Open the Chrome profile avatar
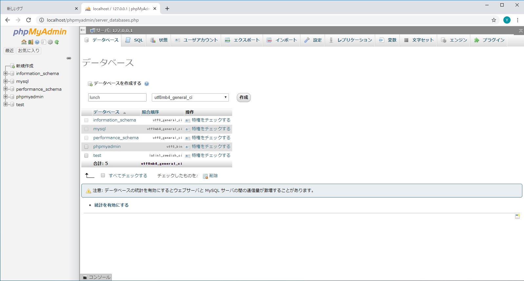Screen dimensions: 524x281 click(507, 20)
